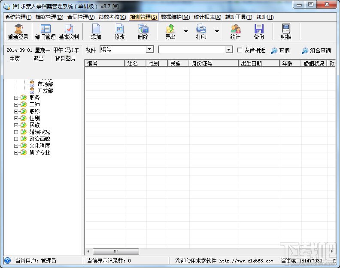Click the 年龄 column header

[x=290, y=63]
